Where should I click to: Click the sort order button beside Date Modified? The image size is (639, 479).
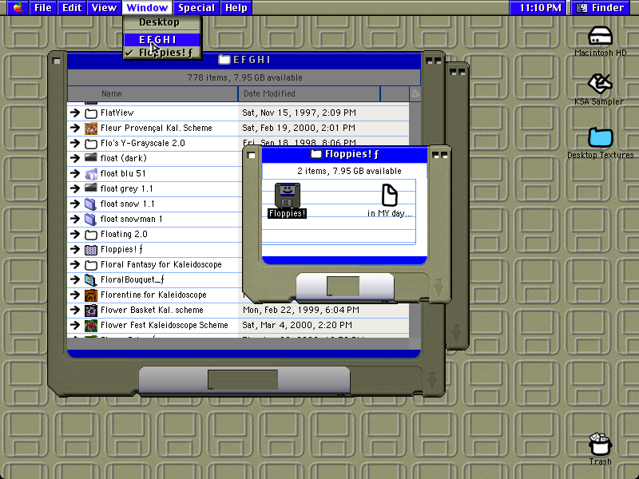[x=415, y=93]
